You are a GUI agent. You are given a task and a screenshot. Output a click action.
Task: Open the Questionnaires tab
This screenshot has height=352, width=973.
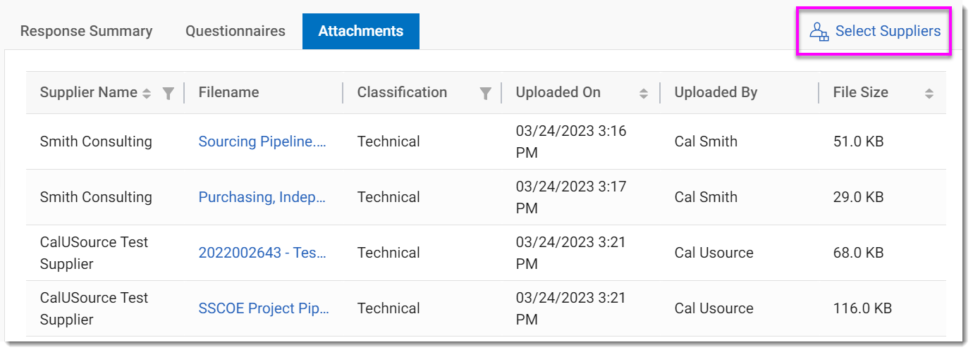click(x=235, y=31)
